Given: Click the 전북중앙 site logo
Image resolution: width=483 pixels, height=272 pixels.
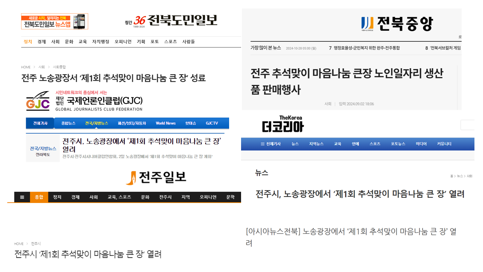Looking at the screenshot, I should click(397, 23).
